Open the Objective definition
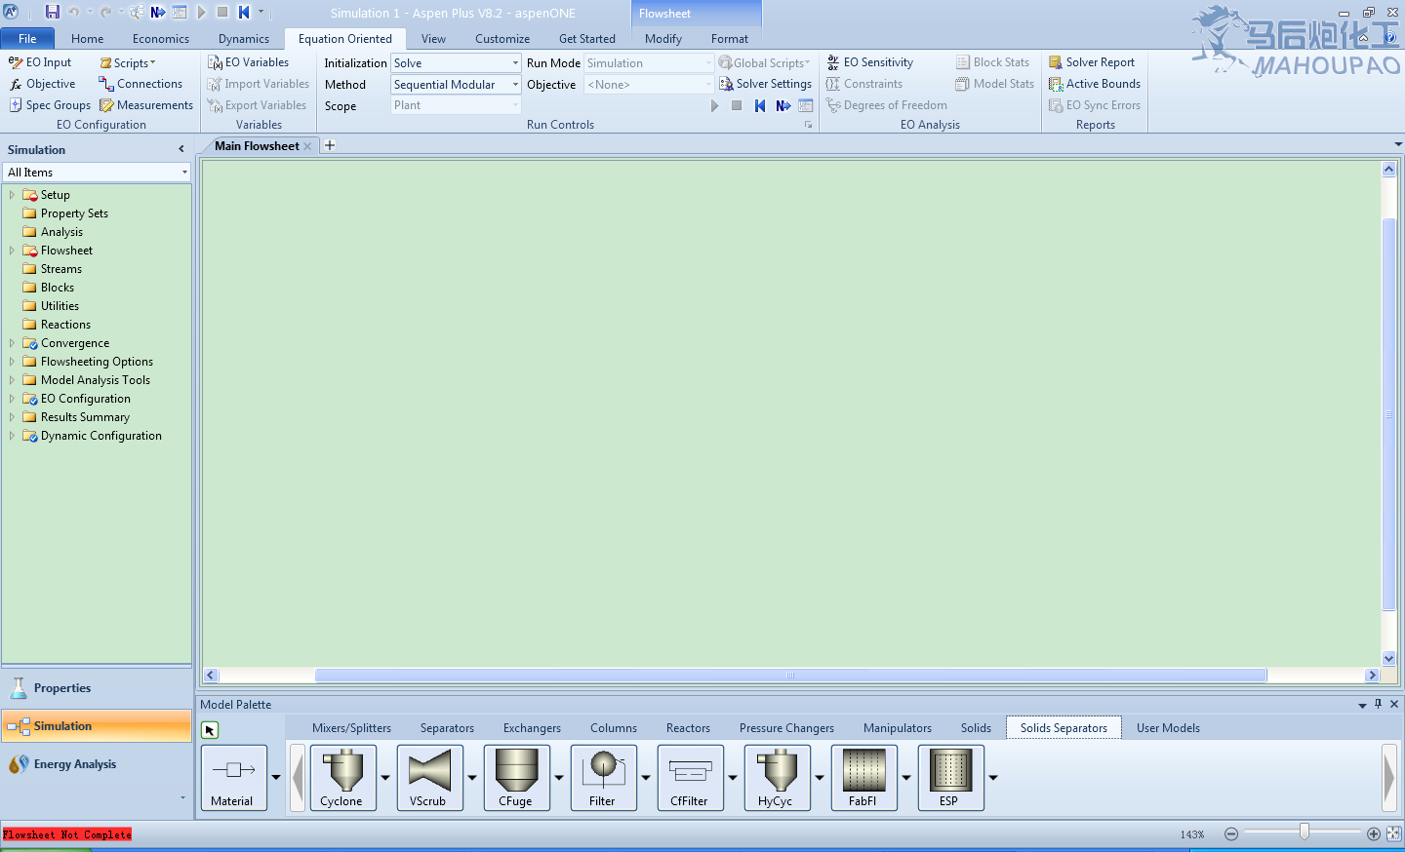 click(42, 84)
